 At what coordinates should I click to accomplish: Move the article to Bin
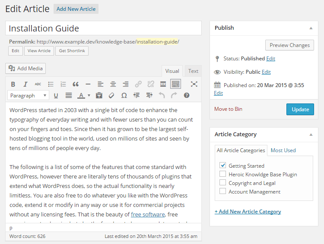[x=228, y=109]
